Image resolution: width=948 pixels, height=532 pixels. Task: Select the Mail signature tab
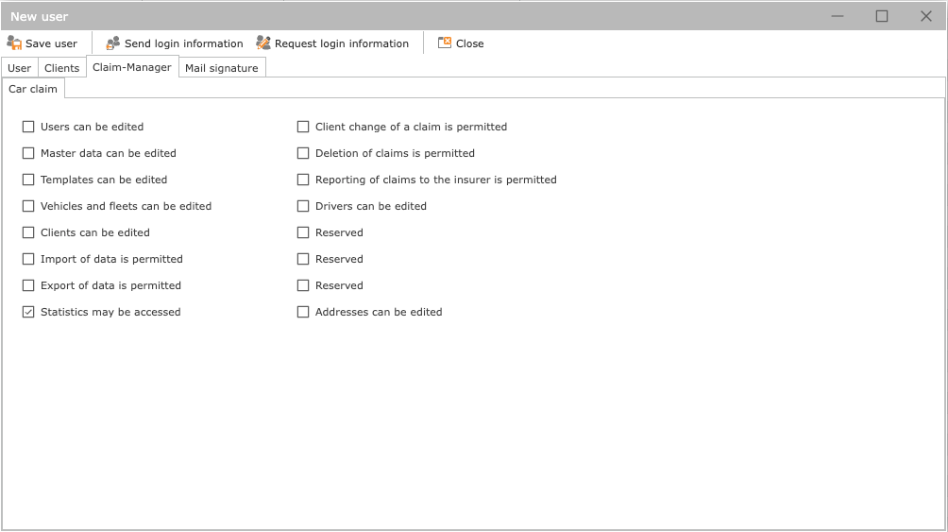[x=221, y=68]
